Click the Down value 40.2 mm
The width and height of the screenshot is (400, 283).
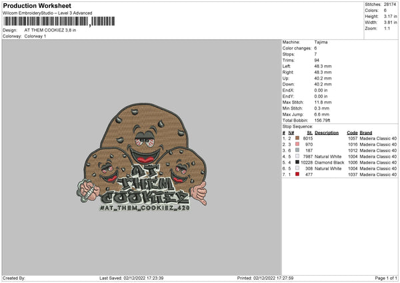coord(323,84)
